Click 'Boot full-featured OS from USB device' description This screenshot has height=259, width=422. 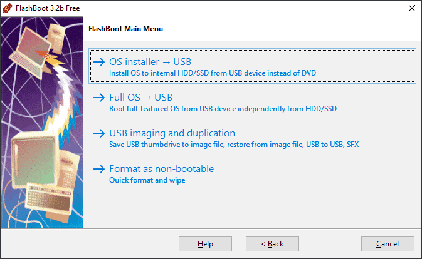[x=223, y=109]
